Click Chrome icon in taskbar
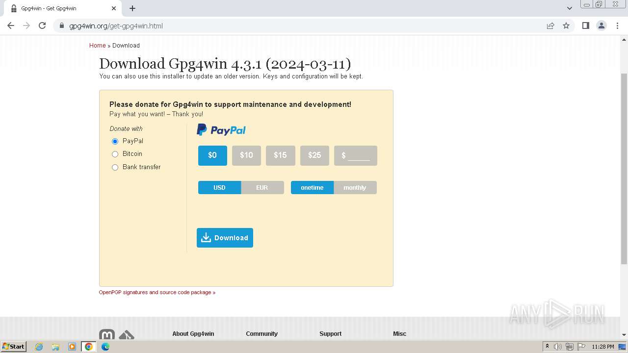 (x=89, y=347)
